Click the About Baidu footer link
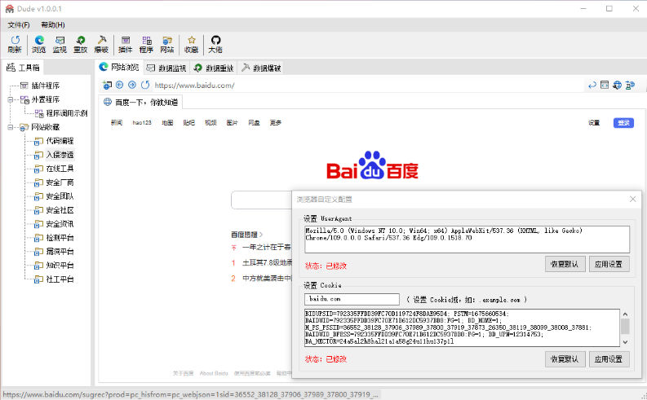This screenshot has height=400, width=647. (214, 373)
